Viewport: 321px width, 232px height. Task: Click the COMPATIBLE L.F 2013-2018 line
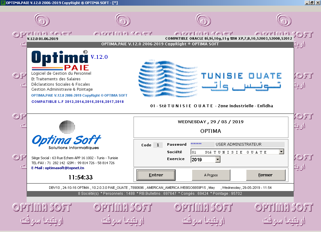click(78, 102)
